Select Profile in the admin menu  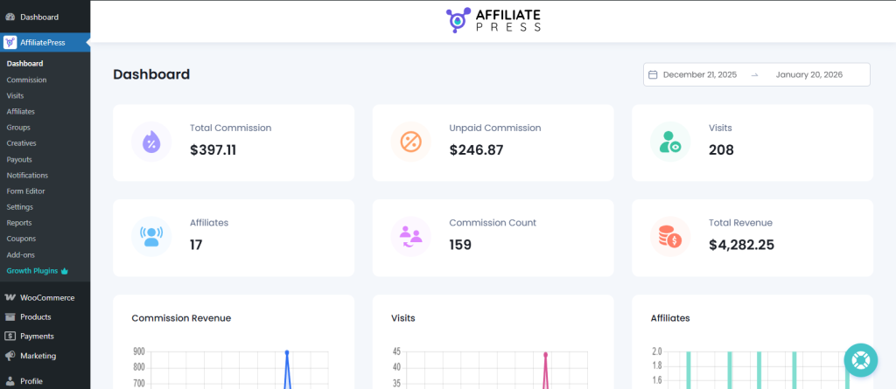point(31,381)
